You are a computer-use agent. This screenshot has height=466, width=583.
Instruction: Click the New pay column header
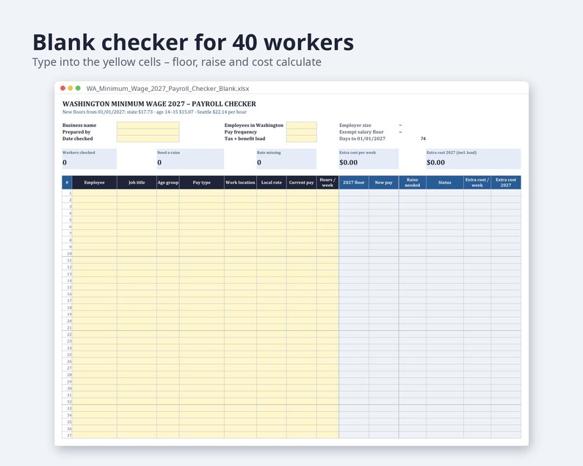pyautogui.click(x=384, y=183)
